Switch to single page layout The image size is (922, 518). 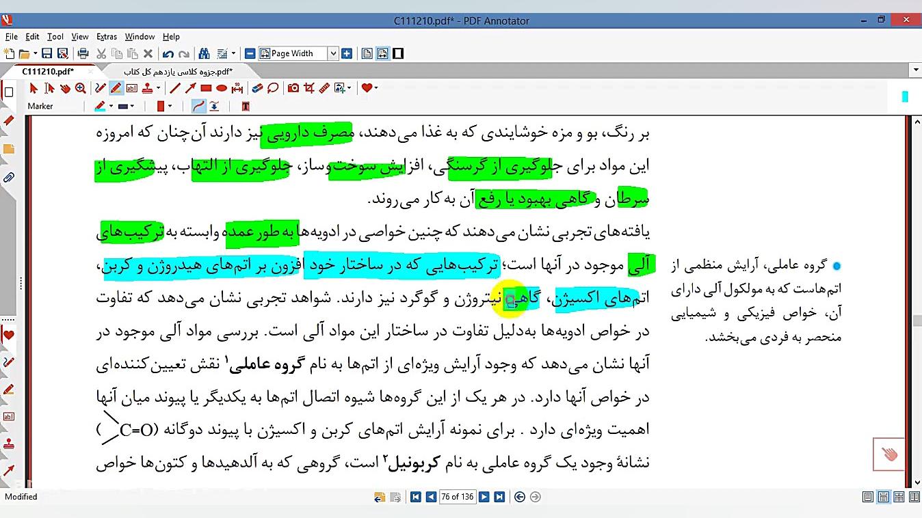point(868,497)
